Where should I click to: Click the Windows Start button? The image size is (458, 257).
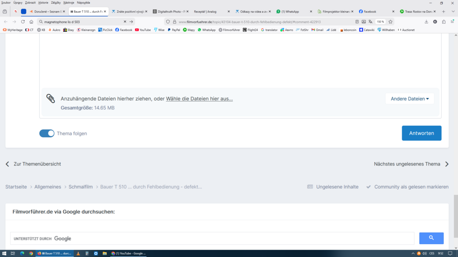[4, 253]
